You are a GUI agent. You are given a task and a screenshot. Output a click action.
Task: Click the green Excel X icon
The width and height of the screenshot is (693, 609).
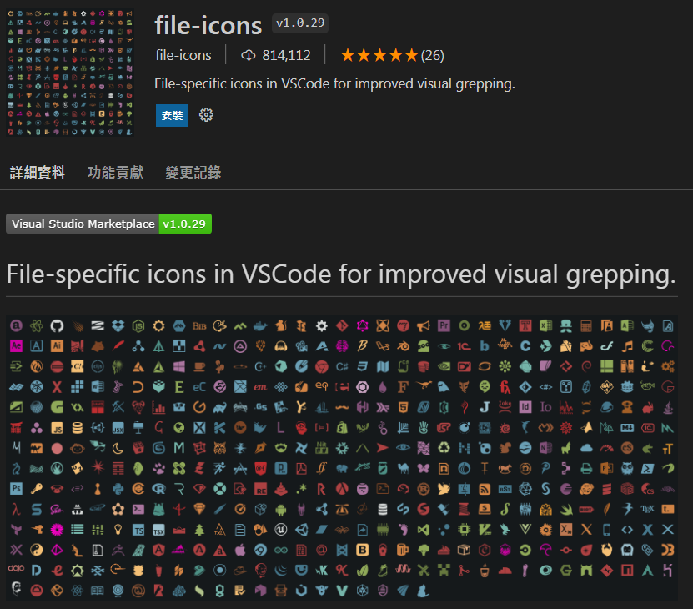click(545, 326)
